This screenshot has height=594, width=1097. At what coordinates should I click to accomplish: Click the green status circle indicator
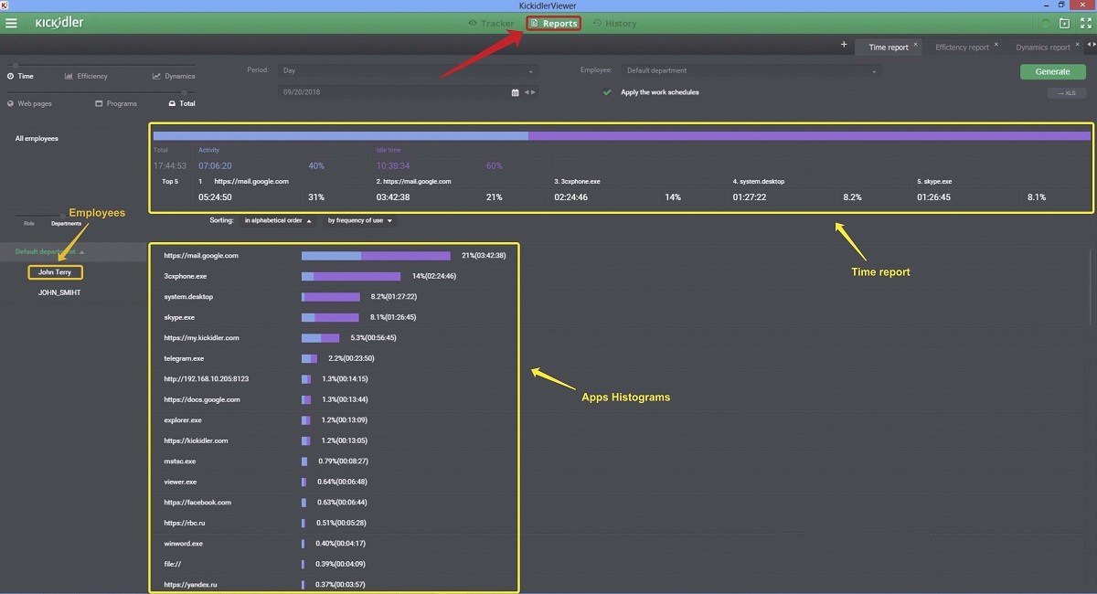[1045, 23]
